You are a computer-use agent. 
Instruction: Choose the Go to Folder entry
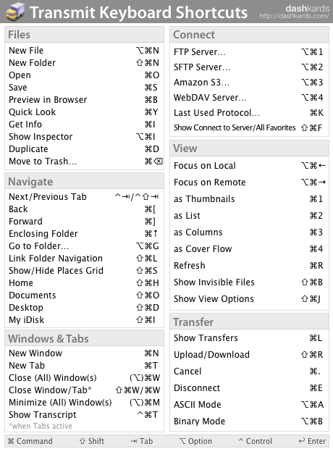[84, 246]
